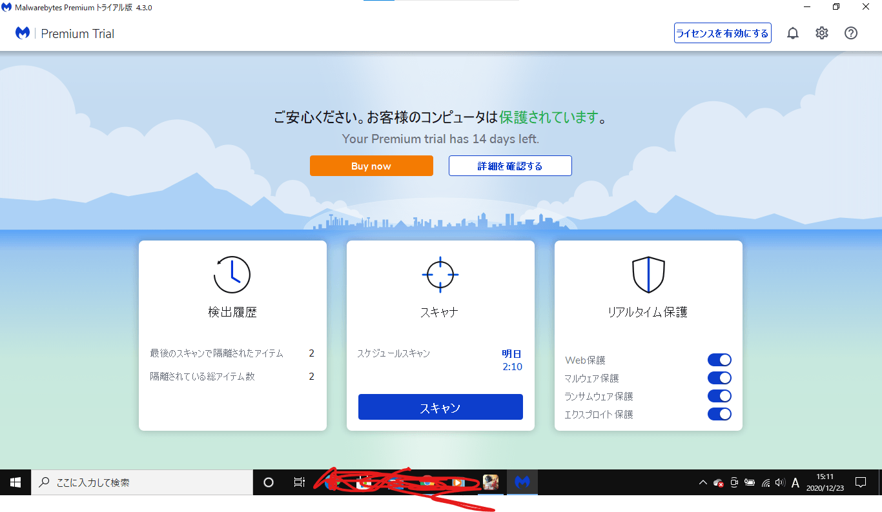
Task: Show hidden system tray icons chevron
Action: [x=703, y=482]
